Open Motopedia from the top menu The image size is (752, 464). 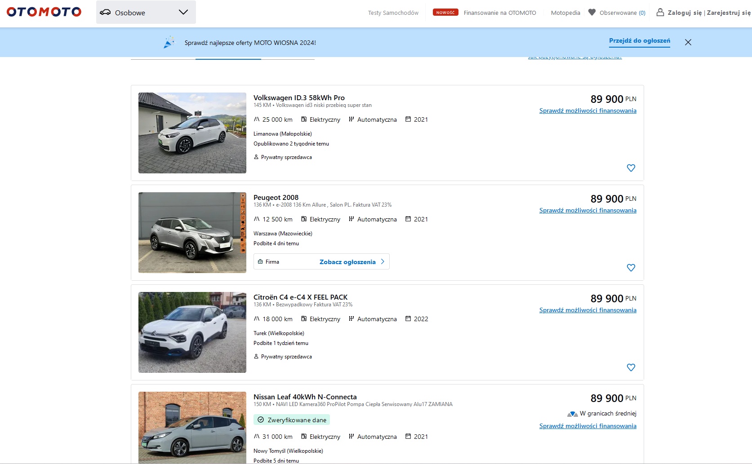(565, 13)
